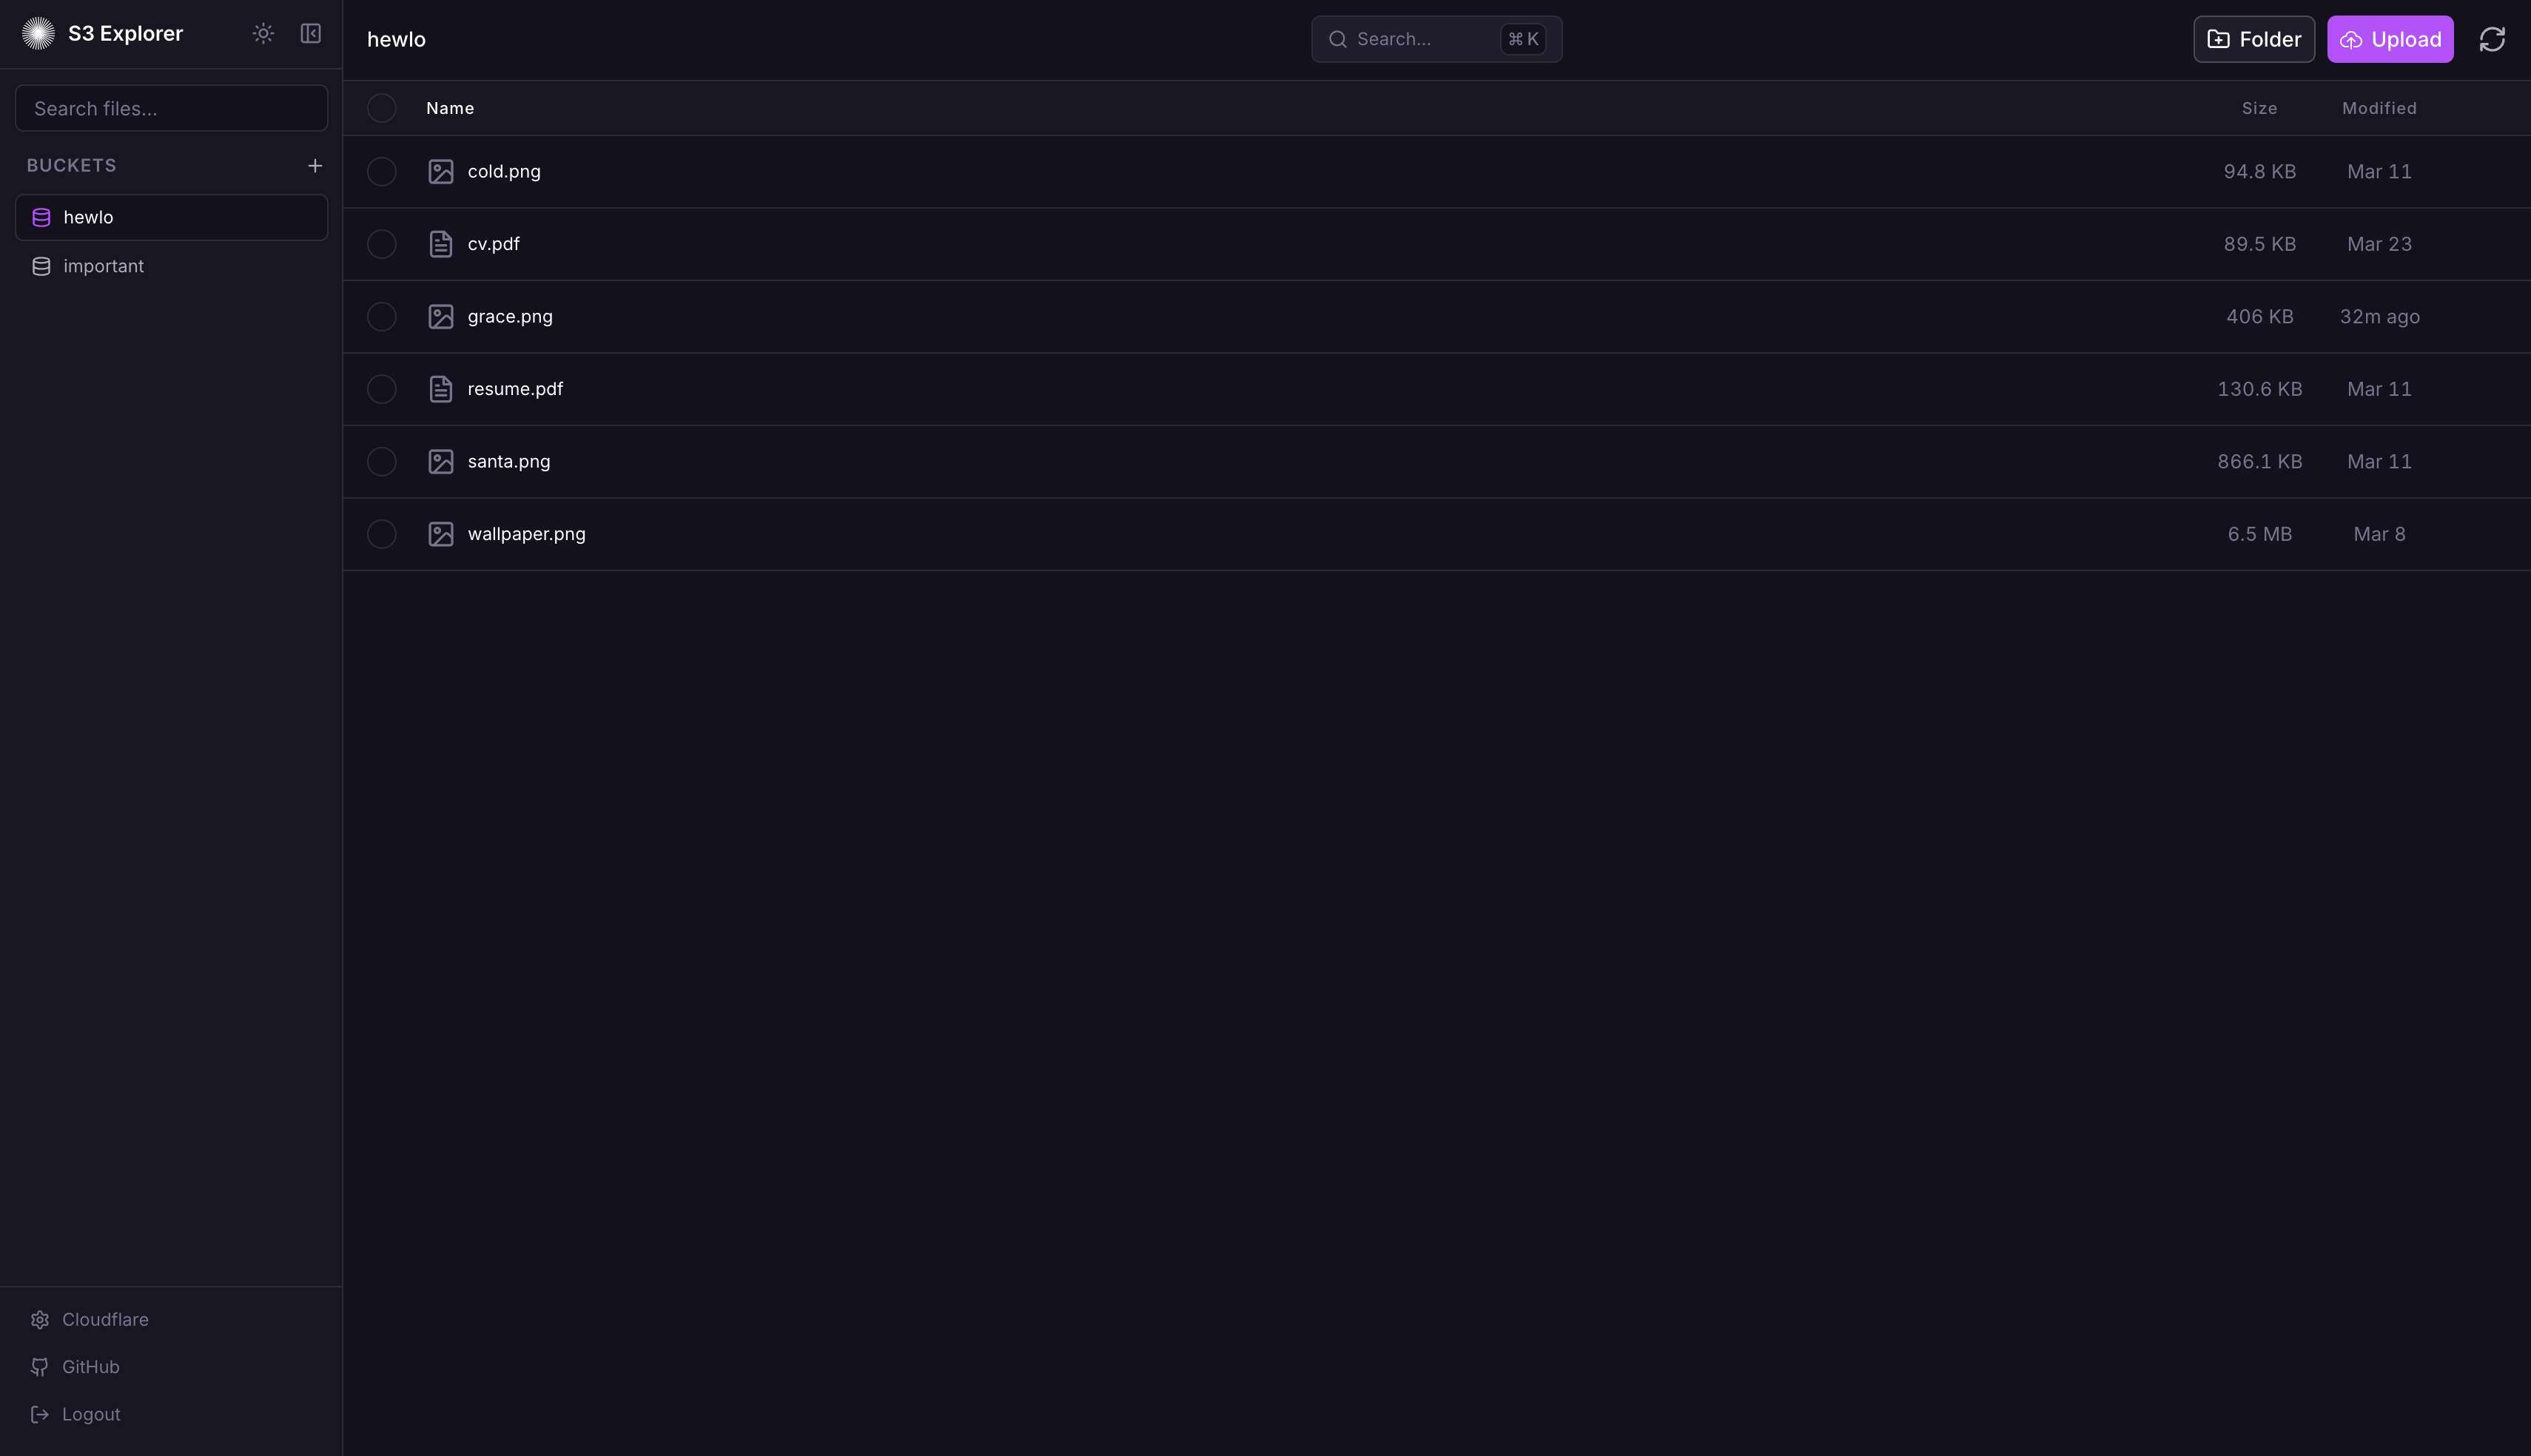This screenshot has width=2531, height=1456.
Task: Toggle the select-all circle in header row
Action: pyautogui.click(x=381, y=108)
